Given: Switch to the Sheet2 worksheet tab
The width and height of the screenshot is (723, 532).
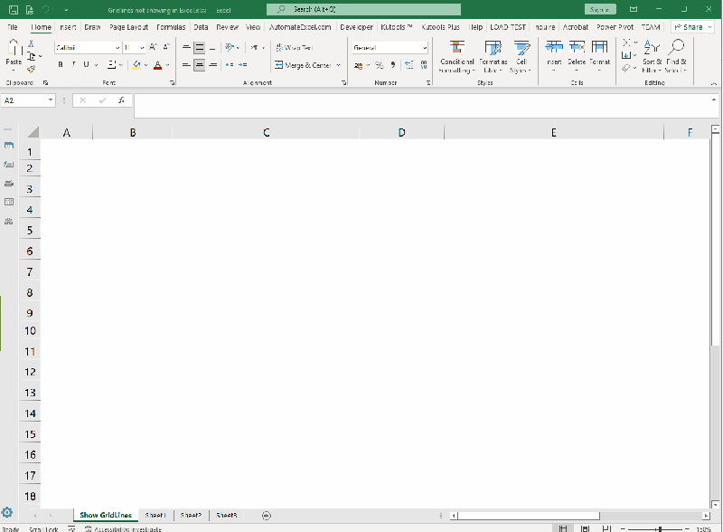Looking at the screenshot, I should (191, 515).
